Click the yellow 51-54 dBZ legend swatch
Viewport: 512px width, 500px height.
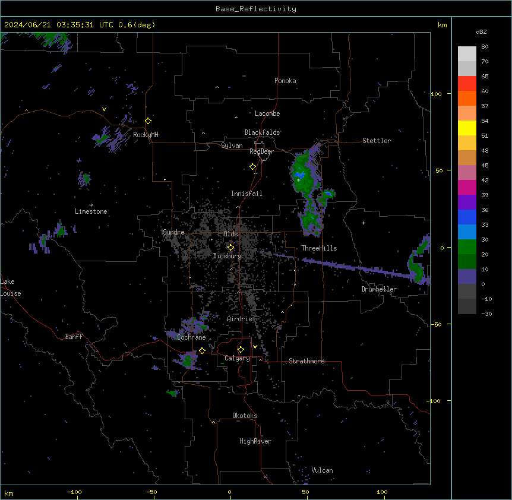(x=467, y=128)
